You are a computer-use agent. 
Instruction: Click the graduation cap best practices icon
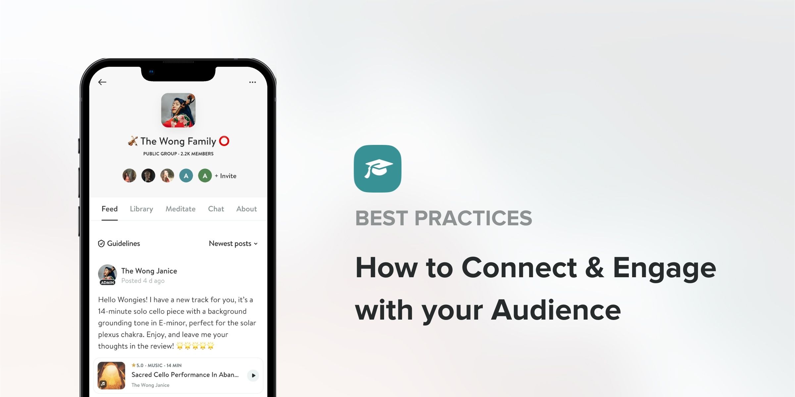tap(379, 169)
